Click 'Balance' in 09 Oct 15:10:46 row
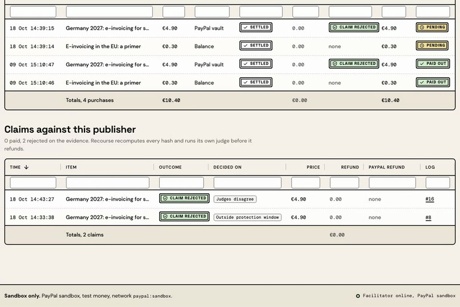 [204, 83]
